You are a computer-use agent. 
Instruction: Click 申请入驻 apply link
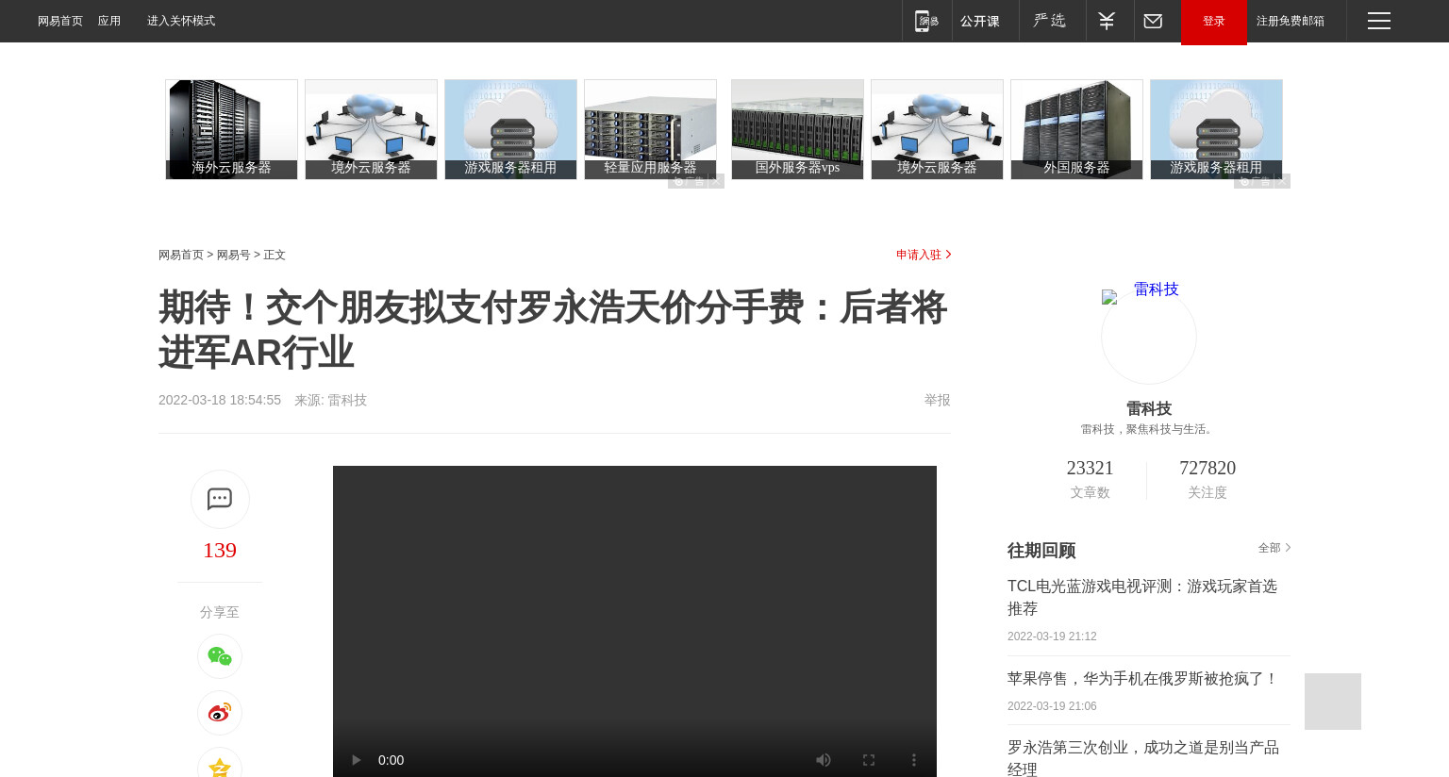coord(924,255)
